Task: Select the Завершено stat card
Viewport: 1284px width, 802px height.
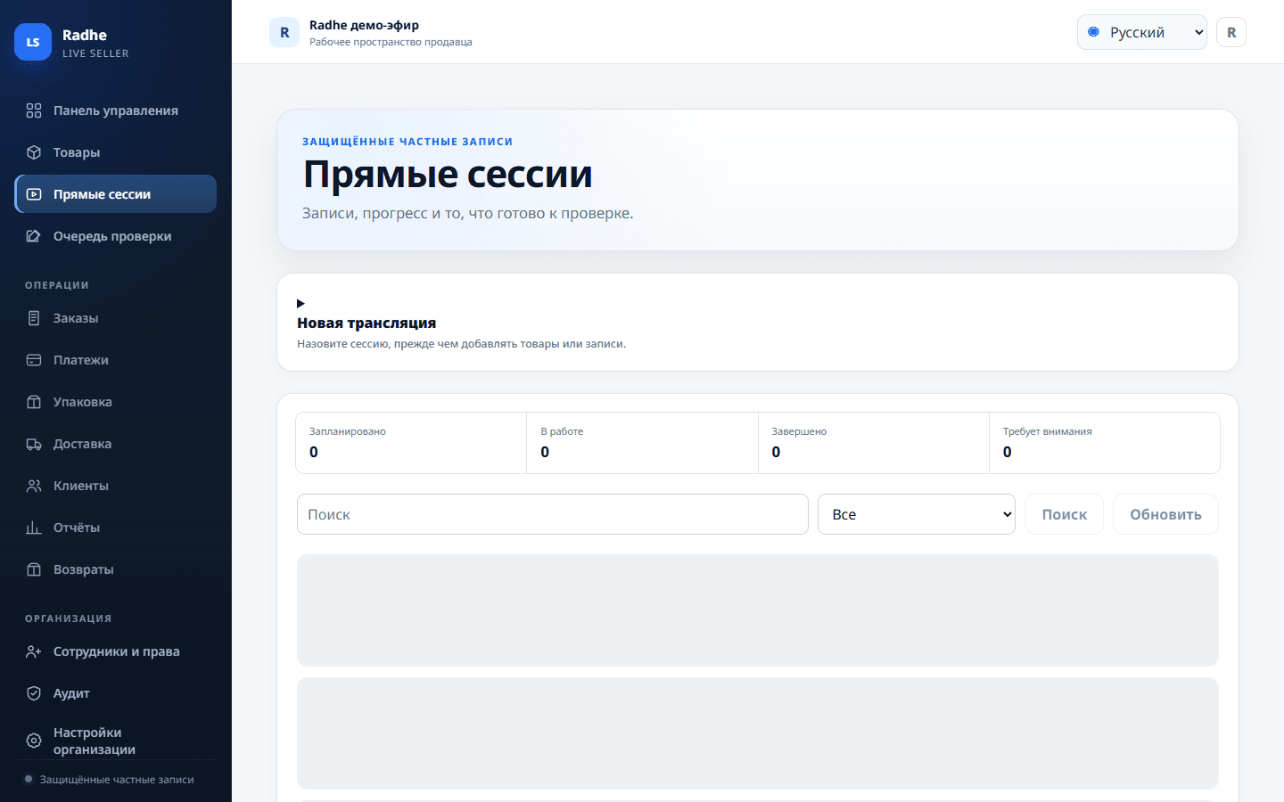Action: (874, 443)
